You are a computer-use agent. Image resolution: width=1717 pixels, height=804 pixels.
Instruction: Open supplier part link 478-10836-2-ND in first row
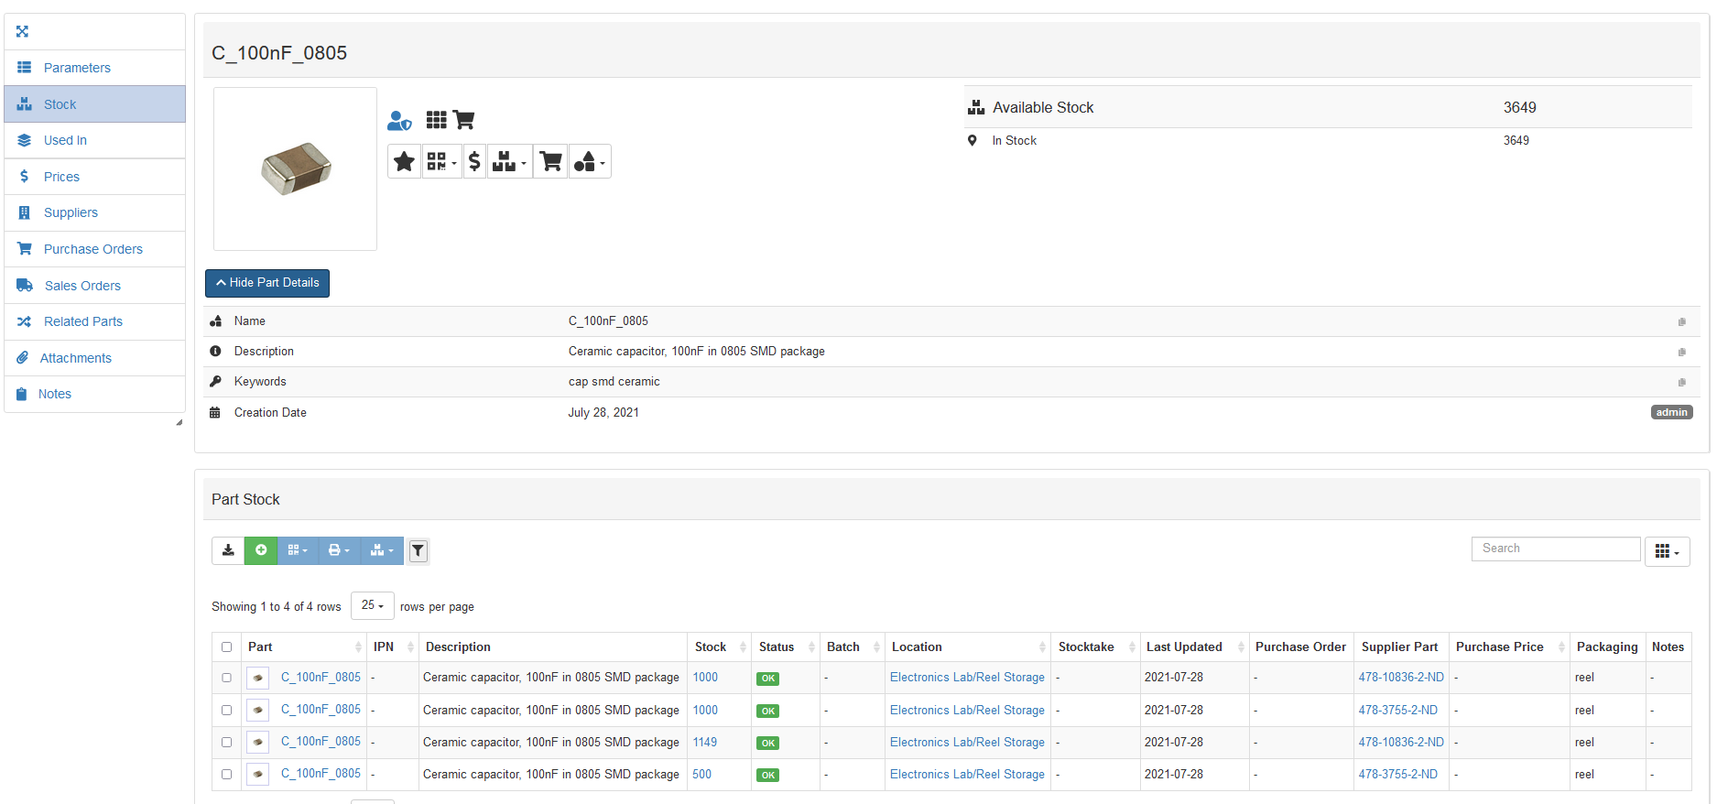1401,678
